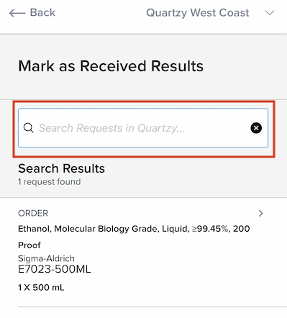Open the order via right chevron
287x318 pixels.
point(261,213)
